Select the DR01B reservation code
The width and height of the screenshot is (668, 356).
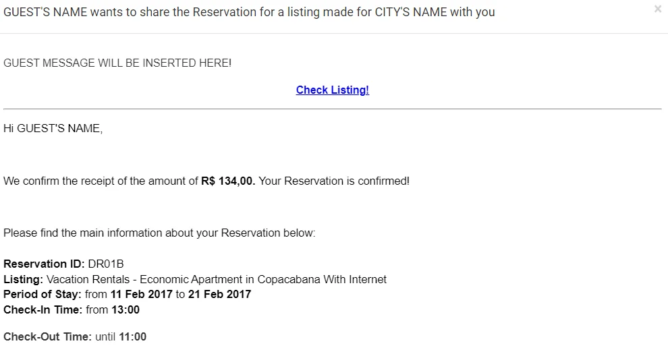106,264
